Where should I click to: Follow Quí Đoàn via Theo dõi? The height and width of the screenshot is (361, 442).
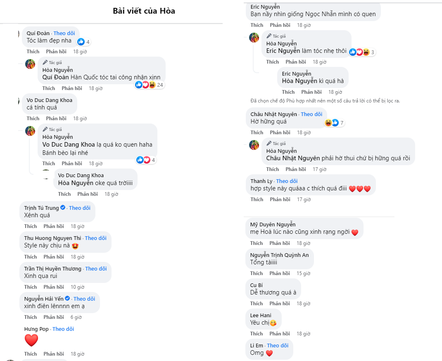coord(64,33)
